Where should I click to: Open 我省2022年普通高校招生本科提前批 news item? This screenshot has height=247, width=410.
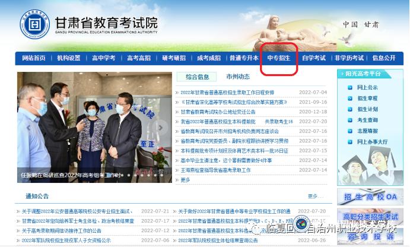tap(237, 121)
